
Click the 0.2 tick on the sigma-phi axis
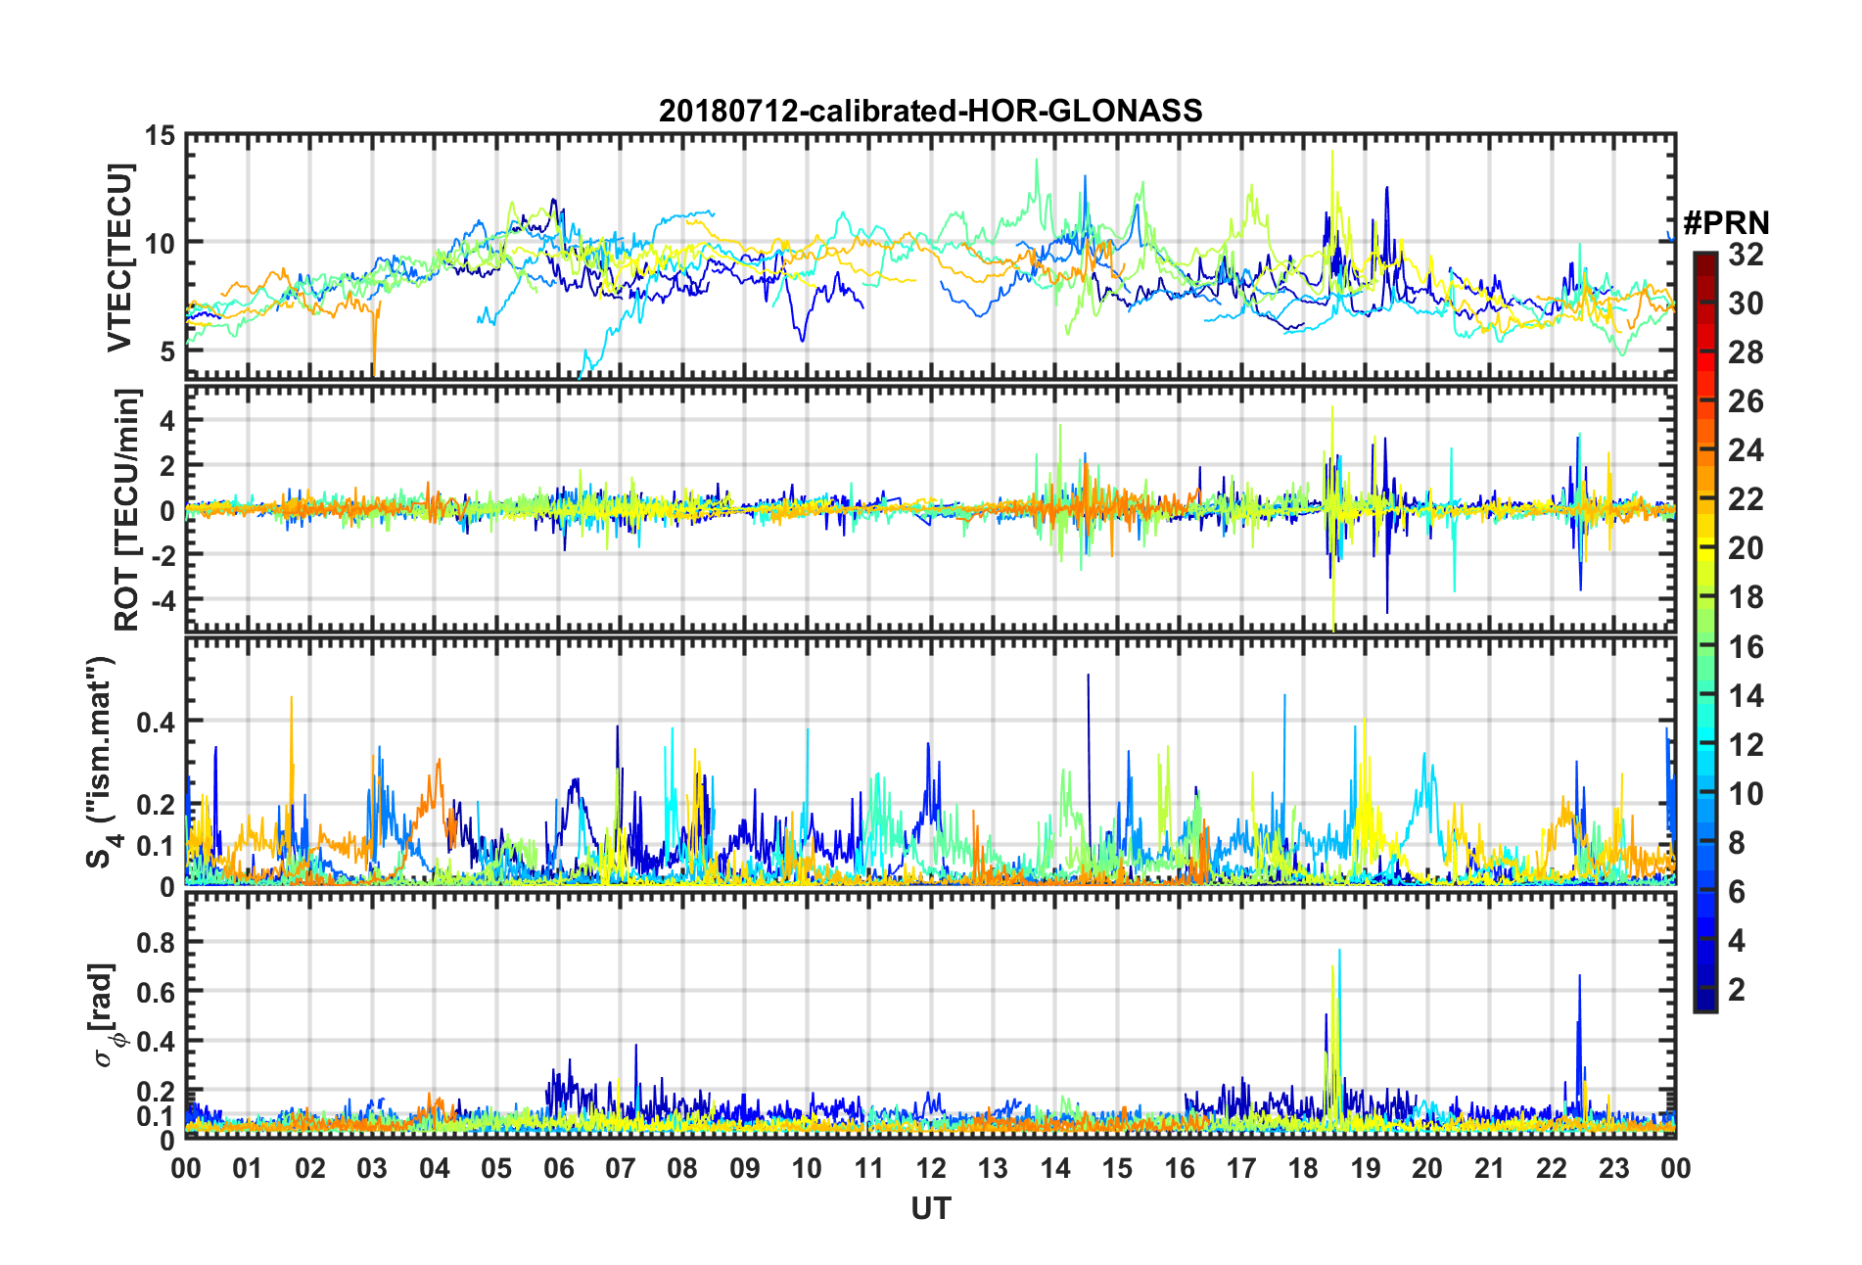(157, 1091)
